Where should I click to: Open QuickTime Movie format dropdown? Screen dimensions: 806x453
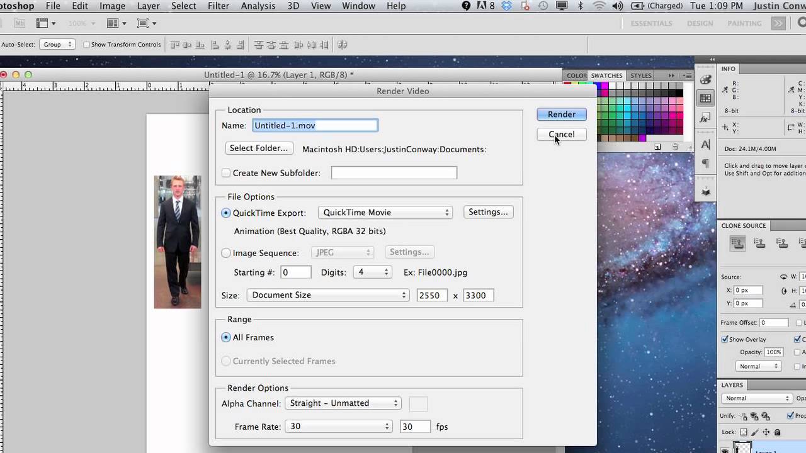[x=385, y=213]
